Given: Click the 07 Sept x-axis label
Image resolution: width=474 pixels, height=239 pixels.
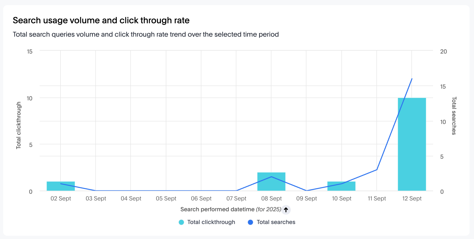Looking at the screenshot, I should (236, 199).
